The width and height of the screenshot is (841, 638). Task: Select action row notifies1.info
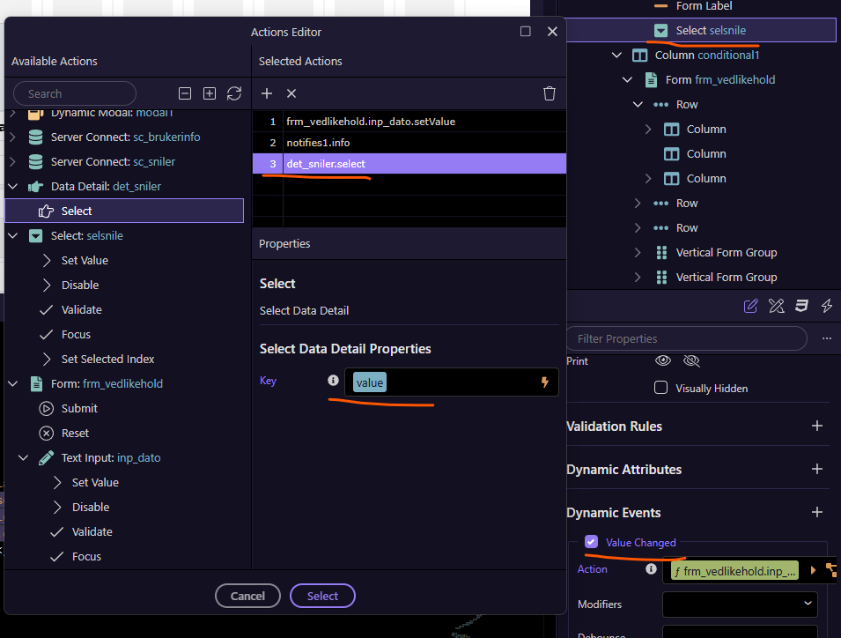pyautogui.click(x=409, y=142)
